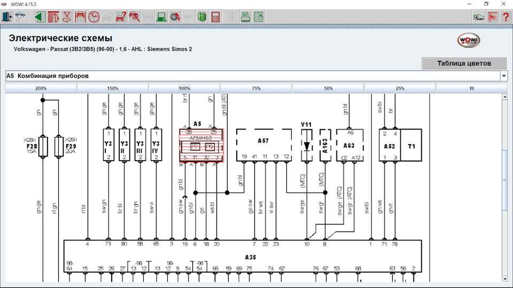Click the Volkswagen Passat vehicle description text
Image resolution: width=513 pixels, height=288 pixels.
click(x=103, y=49)
